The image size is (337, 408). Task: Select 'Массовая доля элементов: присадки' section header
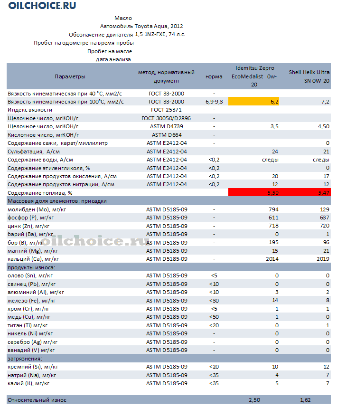click(57, 201)
